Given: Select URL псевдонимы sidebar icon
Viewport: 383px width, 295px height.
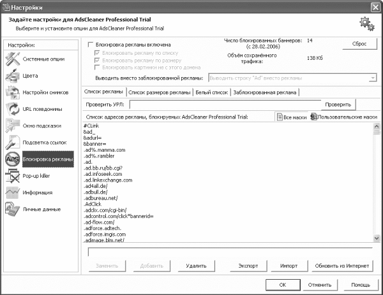Looking at the screenshot, I should (13, 109).
